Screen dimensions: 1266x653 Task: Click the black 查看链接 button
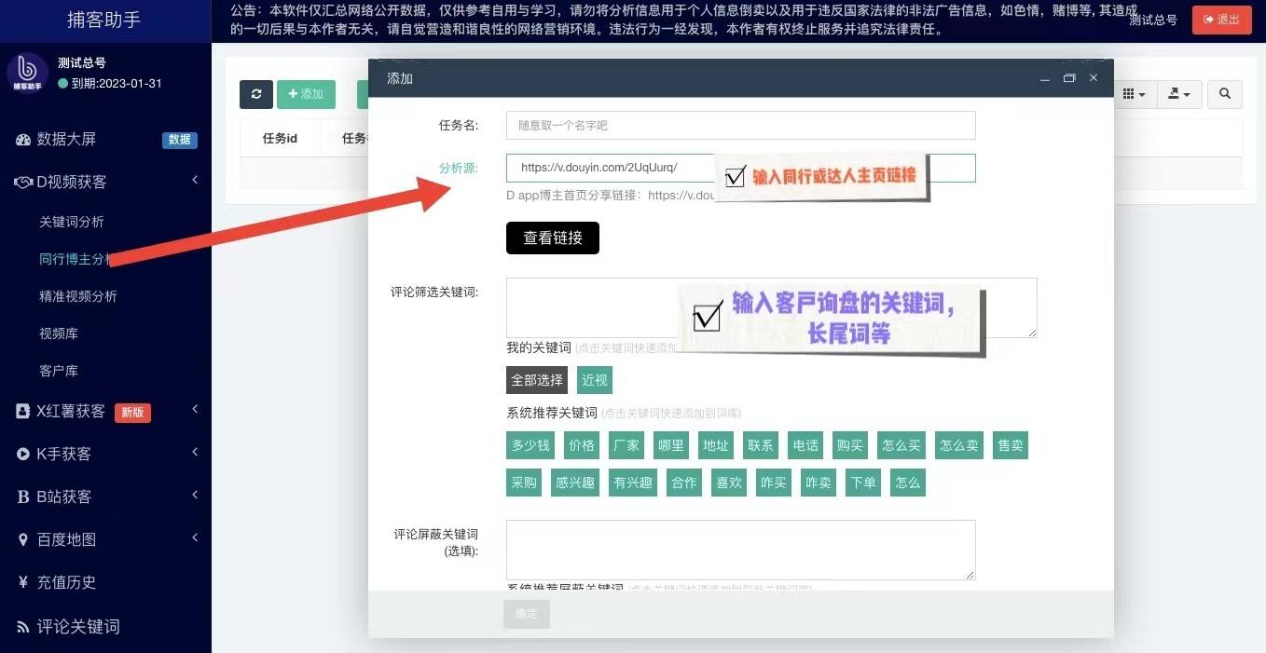[x=553, y=238]
